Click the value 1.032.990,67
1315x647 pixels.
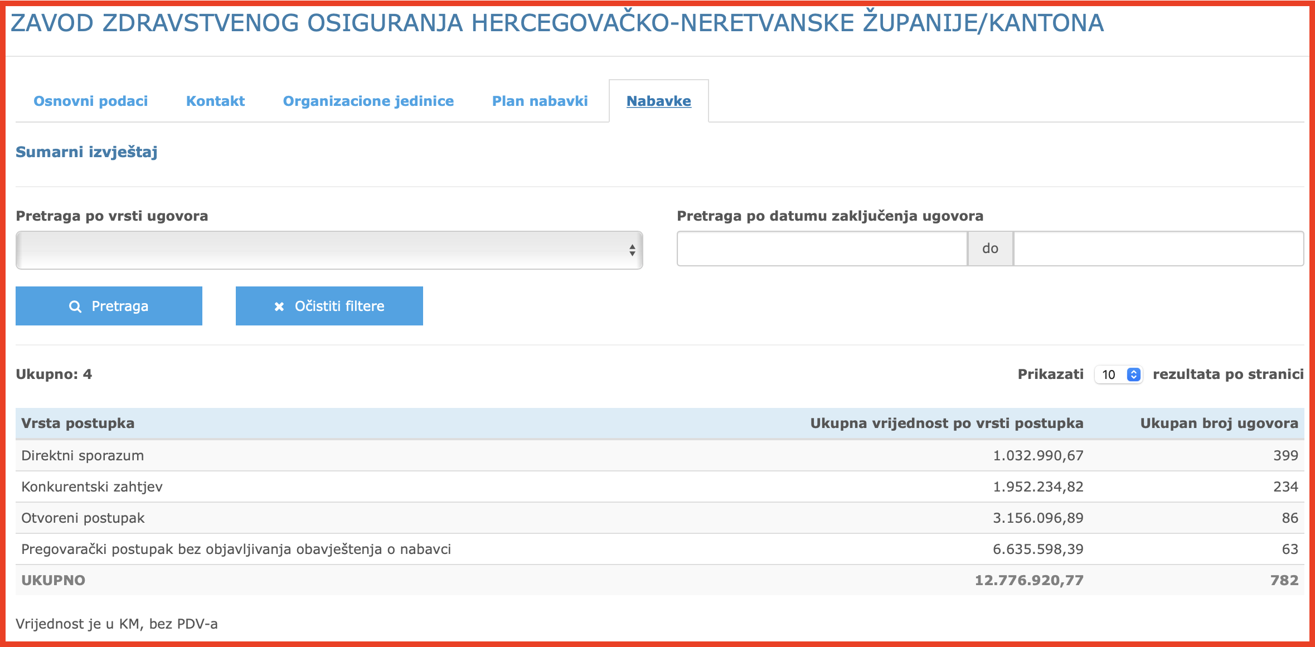click(1038, 456)
